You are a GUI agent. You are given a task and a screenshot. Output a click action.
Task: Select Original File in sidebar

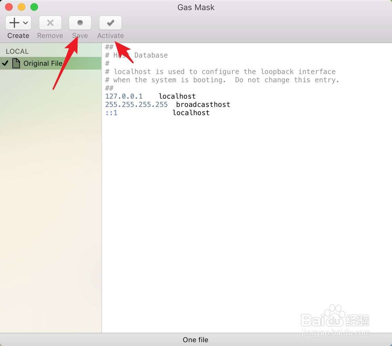coord(51,63)
